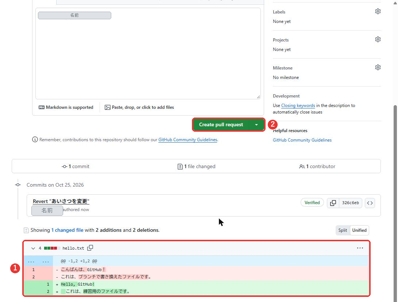
Task: Open the Create pull request dropdown arrow
Action: [256, 124]
